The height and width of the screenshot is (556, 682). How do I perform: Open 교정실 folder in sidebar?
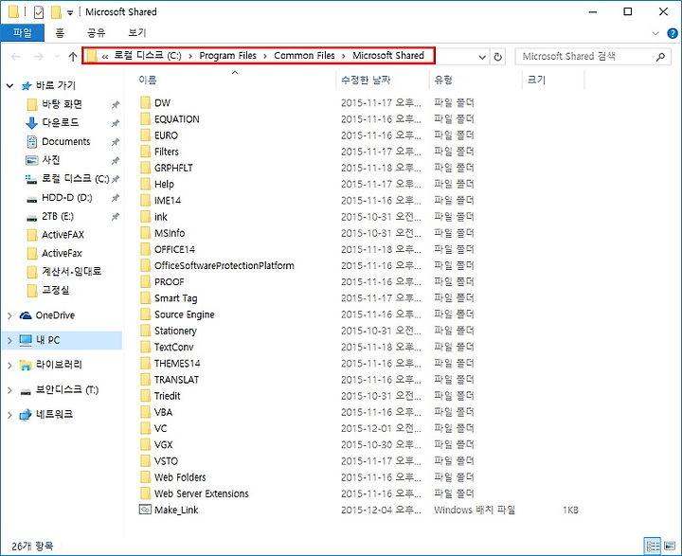click(55, 291)
